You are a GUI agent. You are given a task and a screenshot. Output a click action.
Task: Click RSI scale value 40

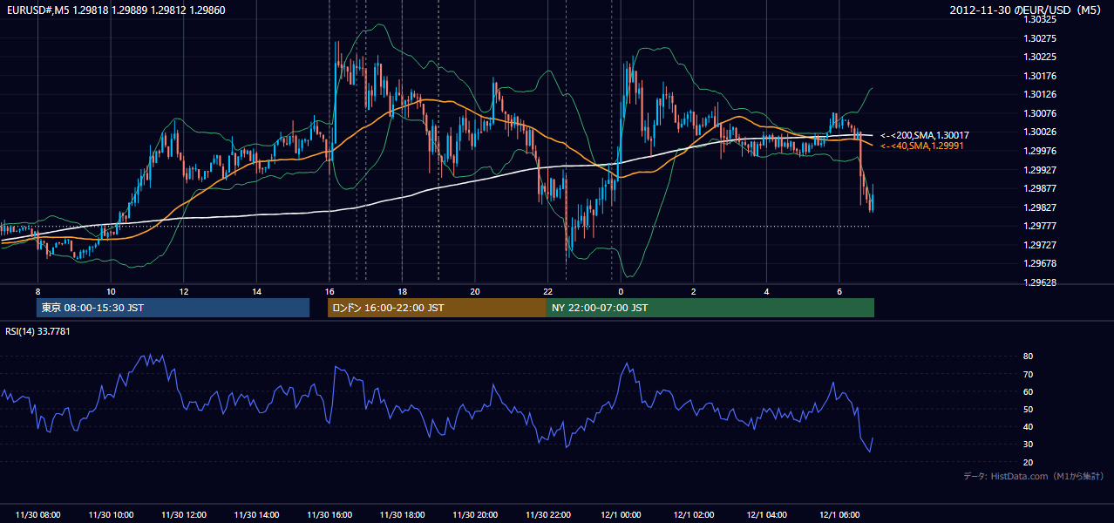[1029, 426]
